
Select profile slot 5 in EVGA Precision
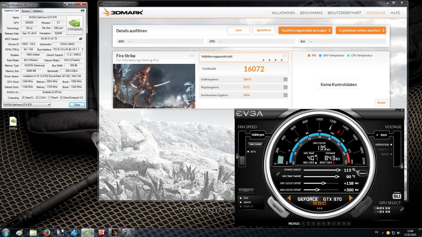[324, 223]
